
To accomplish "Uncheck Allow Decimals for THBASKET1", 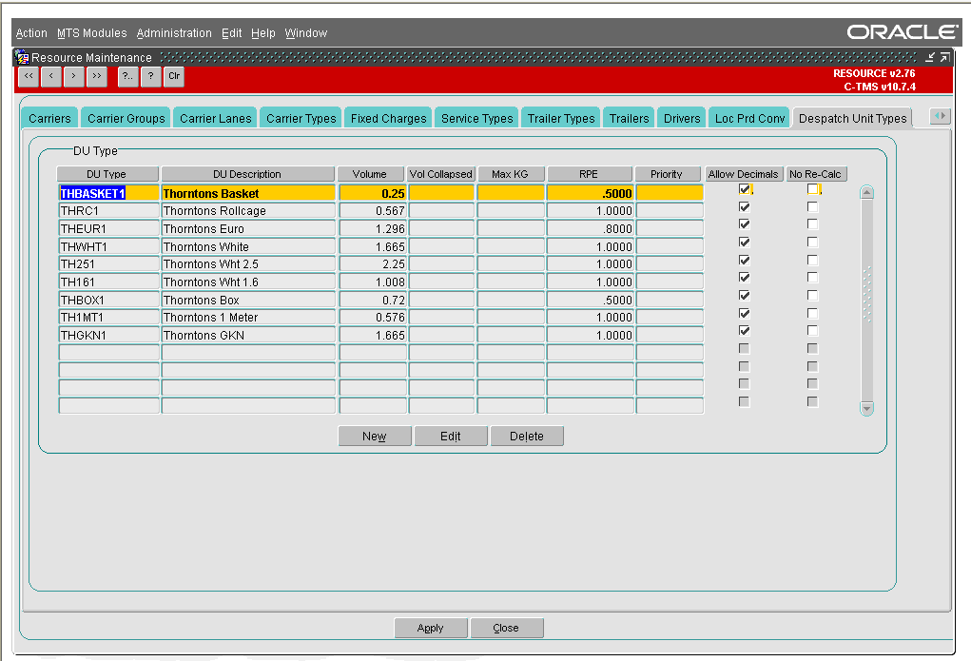I will 745,189.
